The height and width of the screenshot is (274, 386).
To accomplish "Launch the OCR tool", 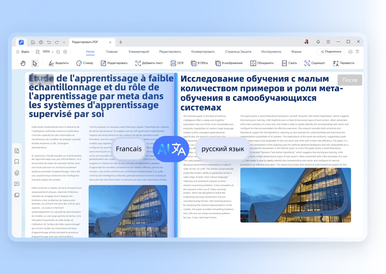I will (177, 63).
